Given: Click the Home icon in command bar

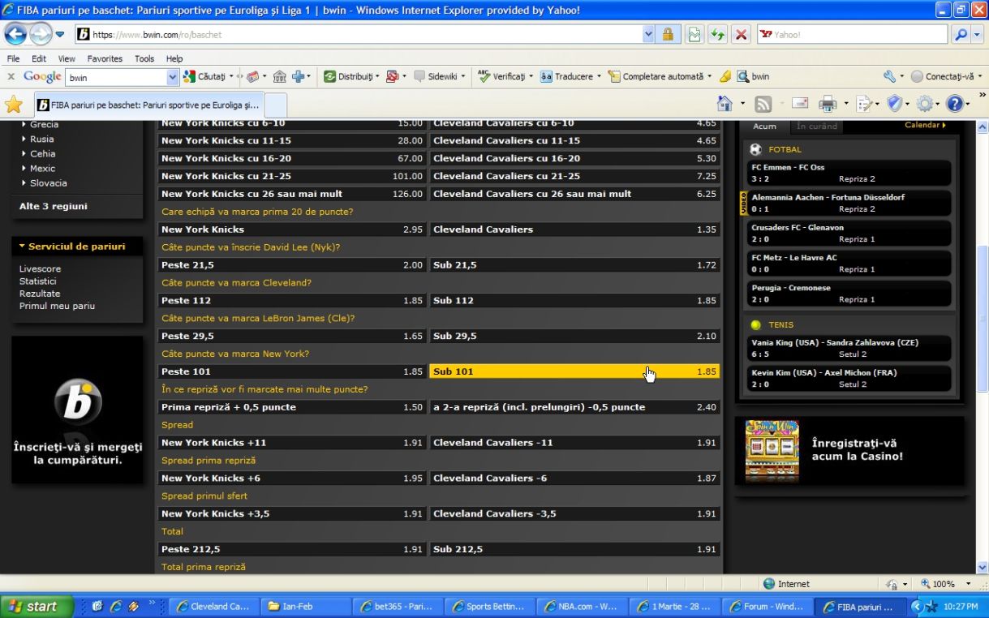Looking at the screenshot, I should (x=725, y=104).
